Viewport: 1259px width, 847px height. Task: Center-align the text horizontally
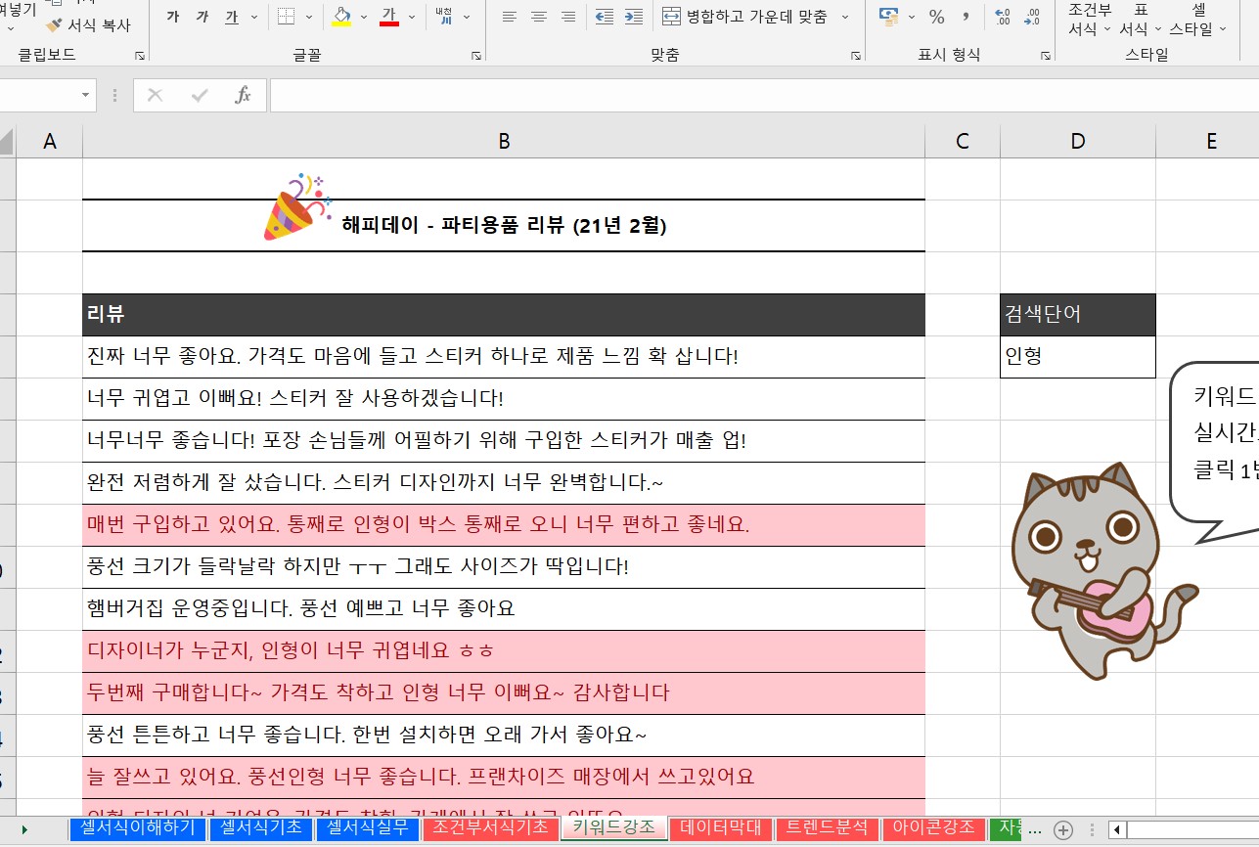pos(538,18)
